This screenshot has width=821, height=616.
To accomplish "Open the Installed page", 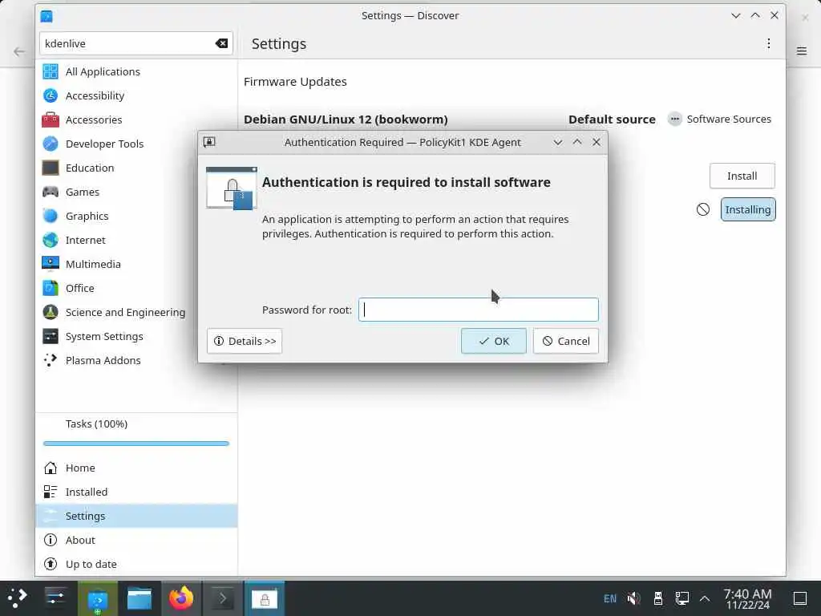I will [136, 492].
